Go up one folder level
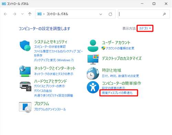172x135 pixels. click(30, 14)
